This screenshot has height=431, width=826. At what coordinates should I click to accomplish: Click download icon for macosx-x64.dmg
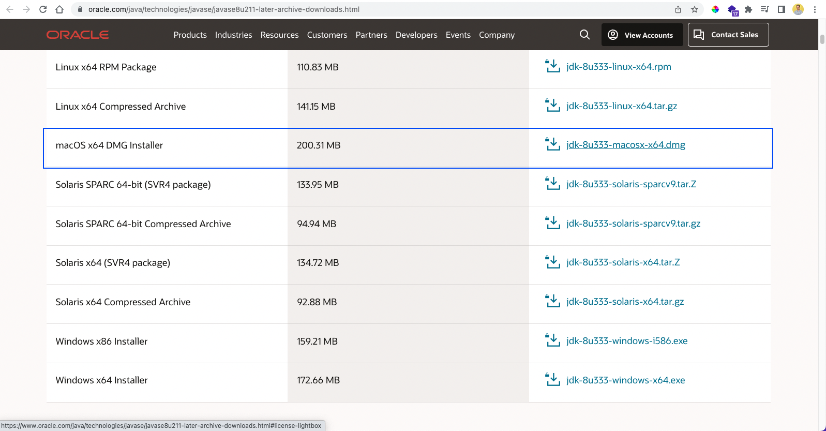point(553,144)
